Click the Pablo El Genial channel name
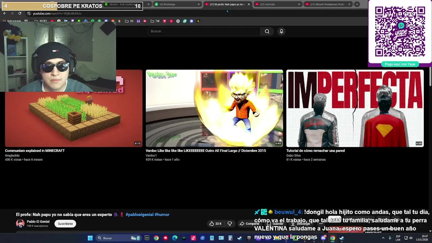The height and width of the screenshot is (243, 432). 38,222
